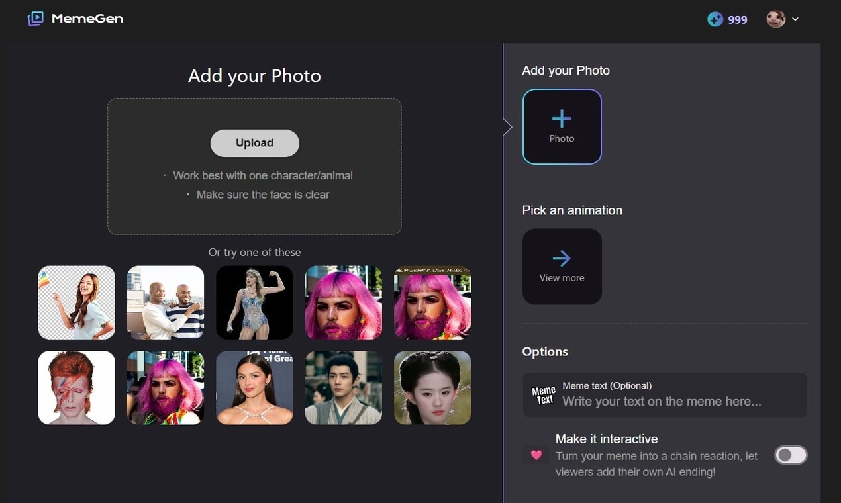841x503 pixels.
Task: Open View more animations tile
Action: pyautogui.click(x=562, y=267)
